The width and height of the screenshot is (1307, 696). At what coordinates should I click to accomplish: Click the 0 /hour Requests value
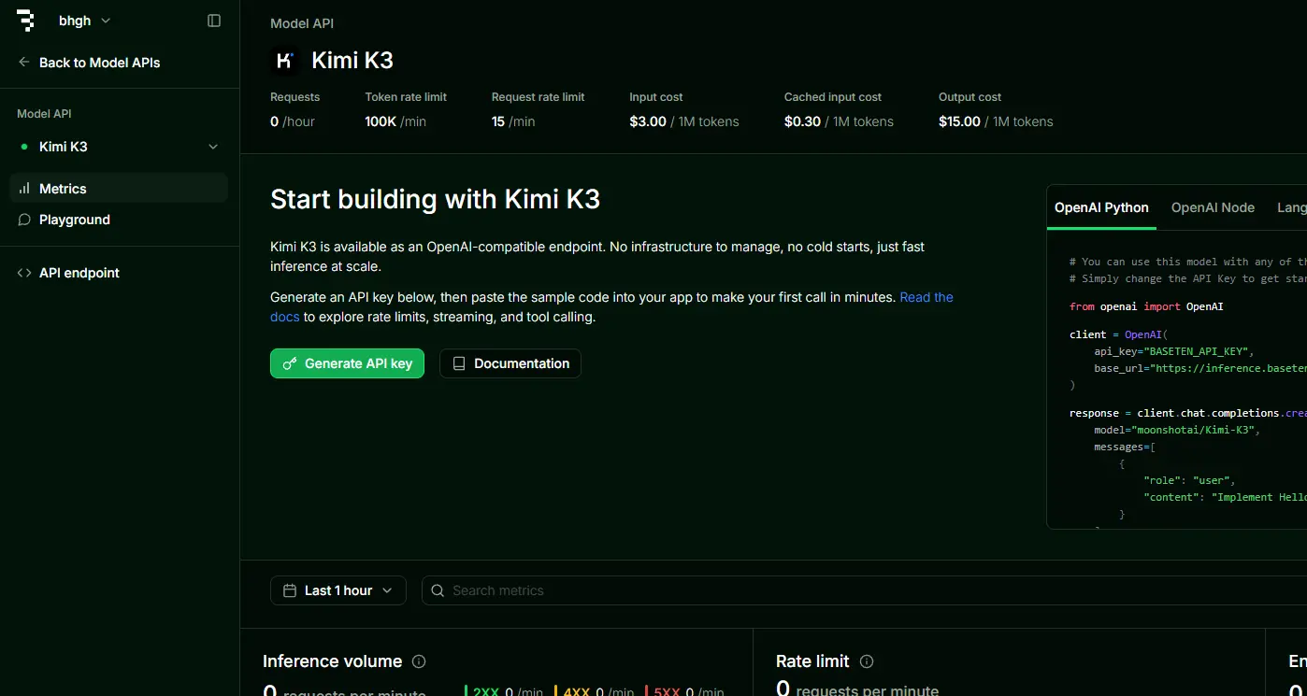tap(294, 121)
